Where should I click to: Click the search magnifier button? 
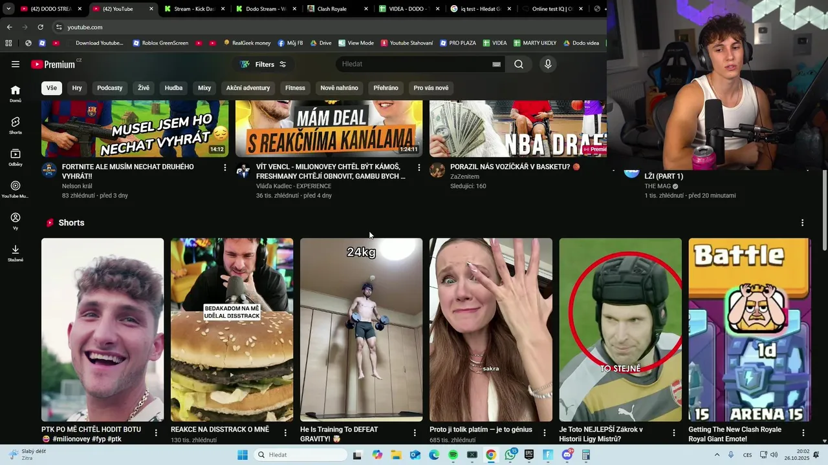coord(519,64)
